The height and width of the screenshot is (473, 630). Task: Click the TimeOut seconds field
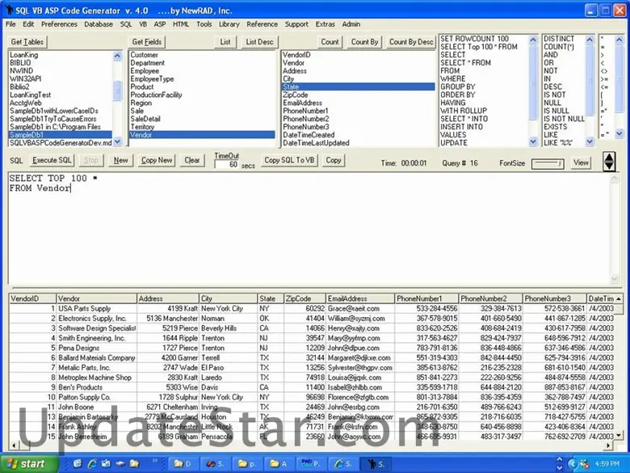point(226,164)
